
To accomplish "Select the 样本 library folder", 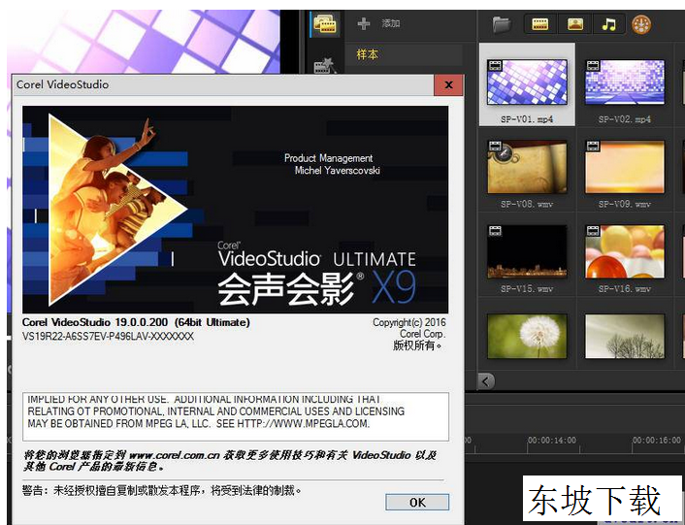I will point(368,54).
